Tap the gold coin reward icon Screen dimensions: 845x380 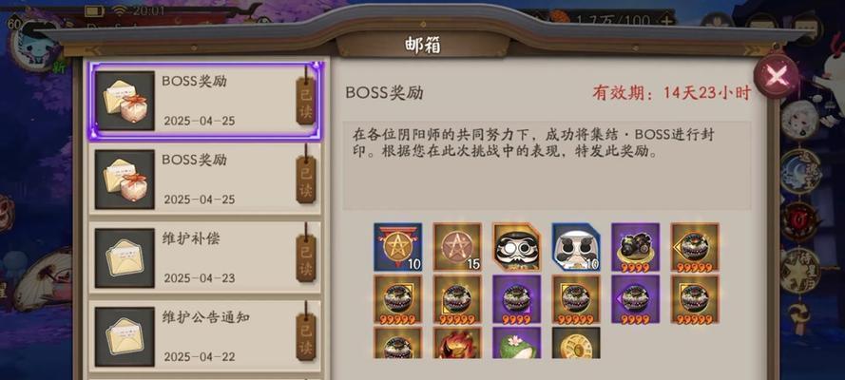[x=576, y=343]
